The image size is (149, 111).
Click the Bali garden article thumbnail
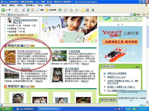(60, 56)
